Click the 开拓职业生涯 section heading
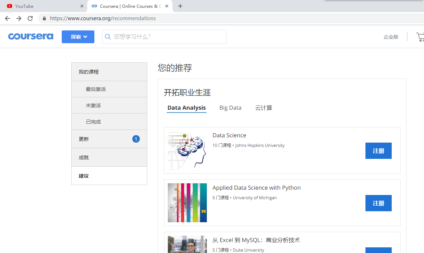The height and width of the screenshot is (253, 424). point(187,92)
